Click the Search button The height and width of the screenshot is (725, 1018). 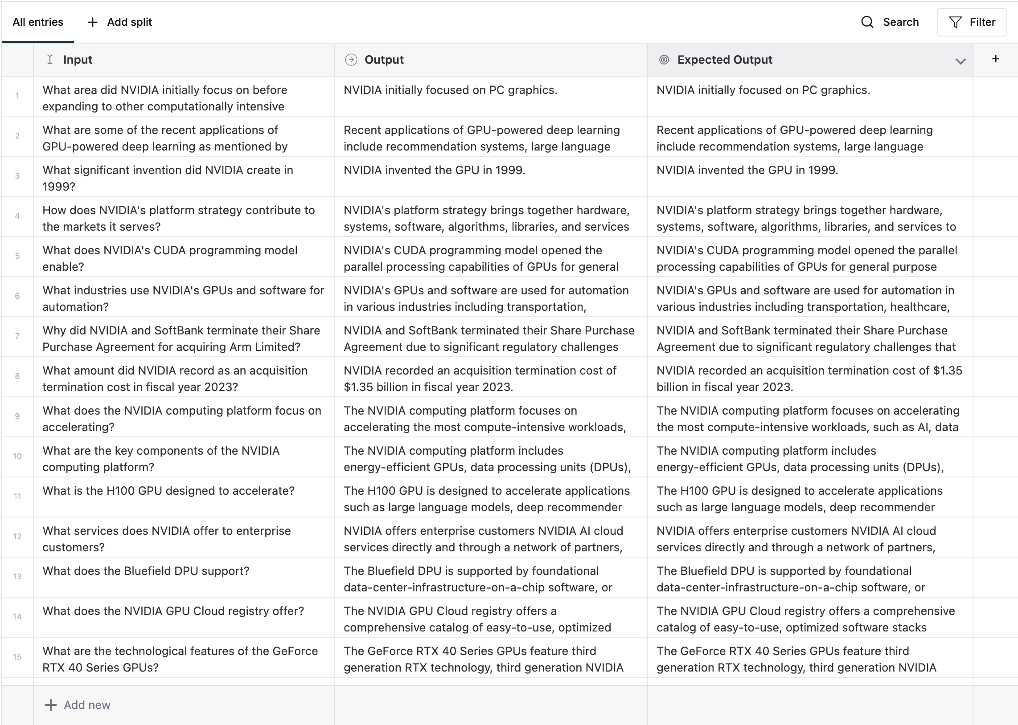point(891,22)
